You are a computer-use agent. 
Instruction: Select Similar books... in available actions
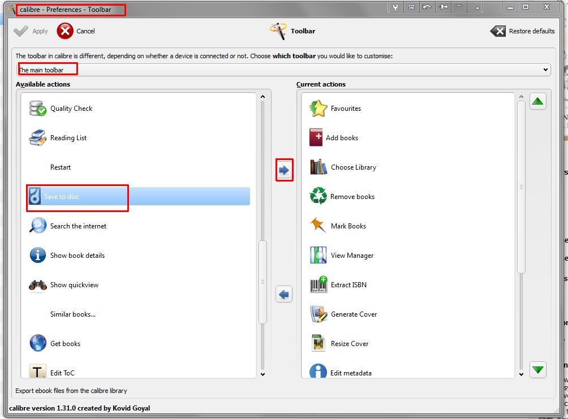[x=73, y=314]
